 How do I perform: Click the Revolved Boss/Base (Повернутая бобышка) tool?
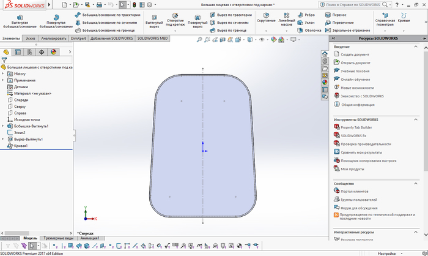(56, 21)
